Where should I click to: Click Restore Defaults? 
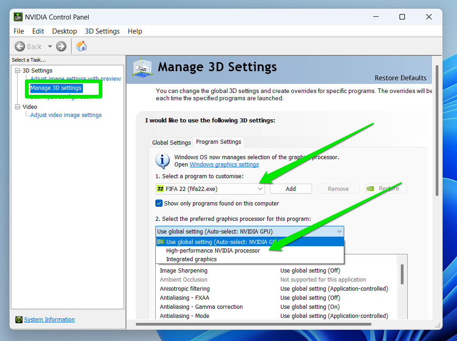[400, 78]
